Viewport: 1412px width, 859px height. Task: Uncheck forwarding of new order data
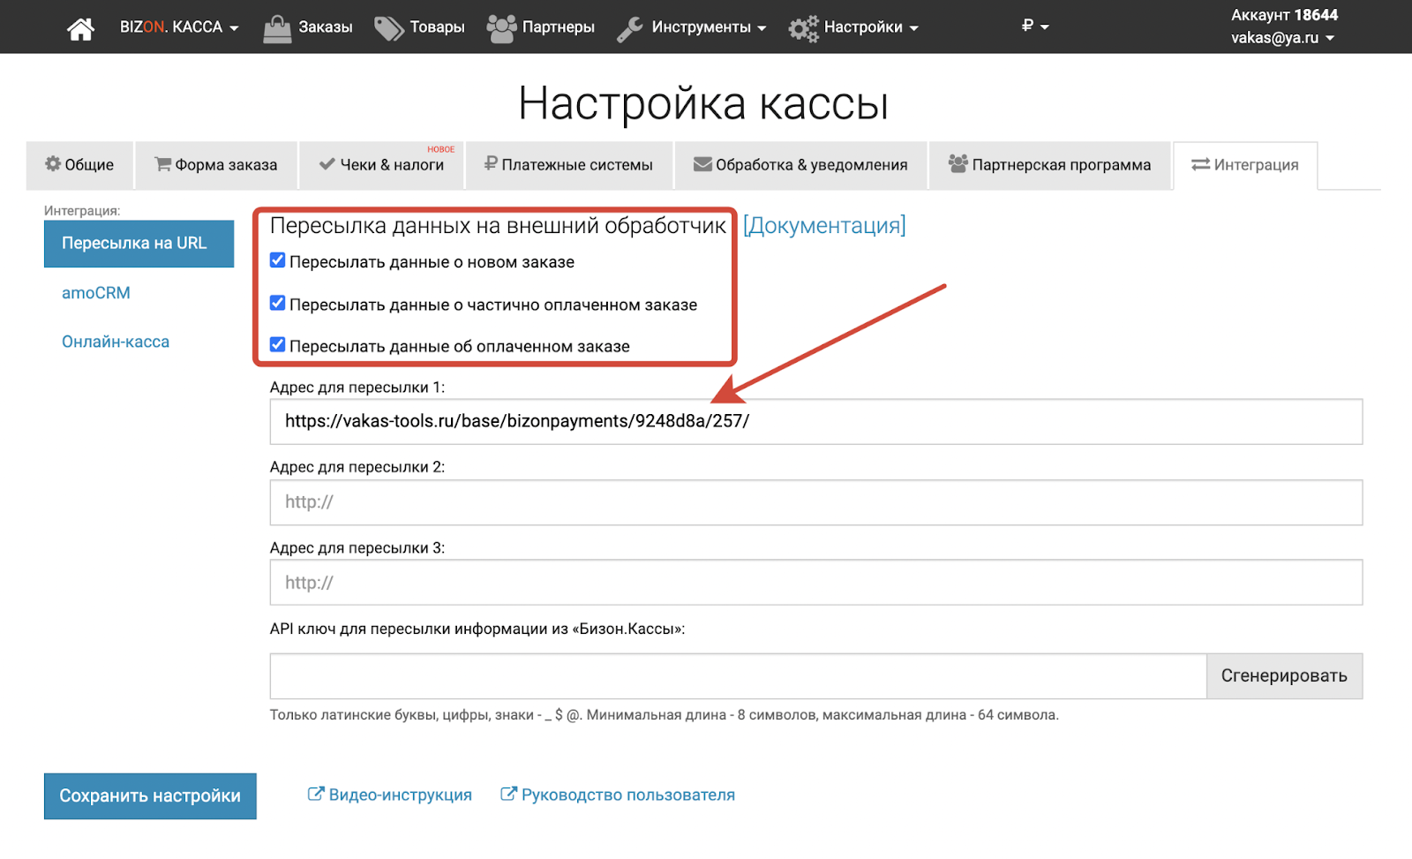[278, 260]
